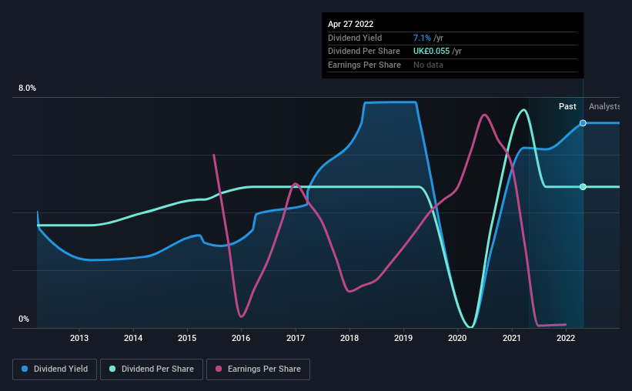Toggle the Dividend Yield legend button
The image size is (632, 391).
click(55, 369)
